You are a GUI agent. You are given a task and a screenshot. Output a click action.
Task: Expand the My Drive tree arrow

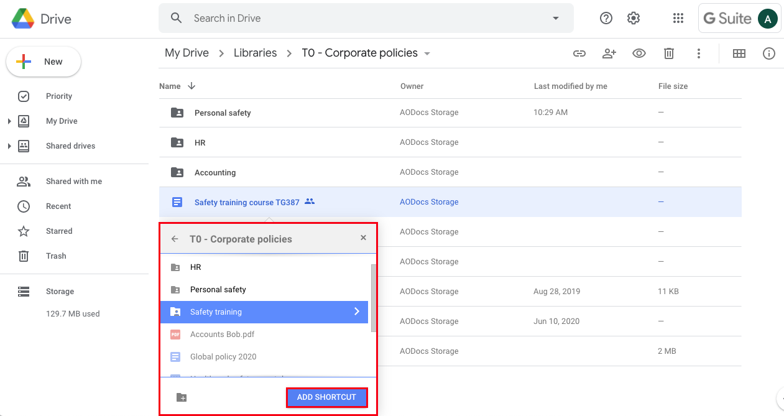(9, 121)
